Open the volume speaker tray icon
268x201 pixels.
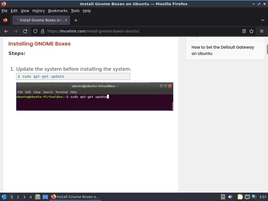tap(230, 197)
